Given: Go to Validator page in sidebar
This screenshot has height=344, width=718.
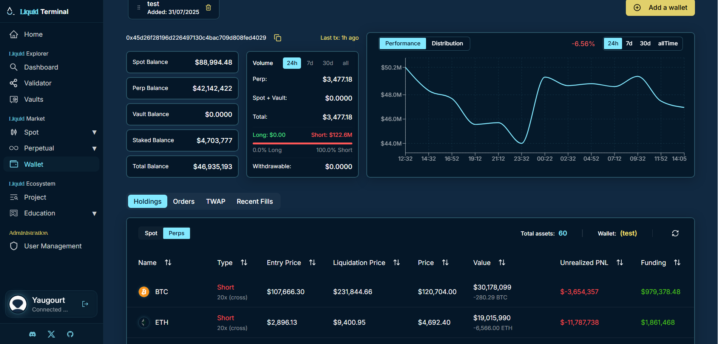Looking at the screenshot, I should (x=38, y=83).
